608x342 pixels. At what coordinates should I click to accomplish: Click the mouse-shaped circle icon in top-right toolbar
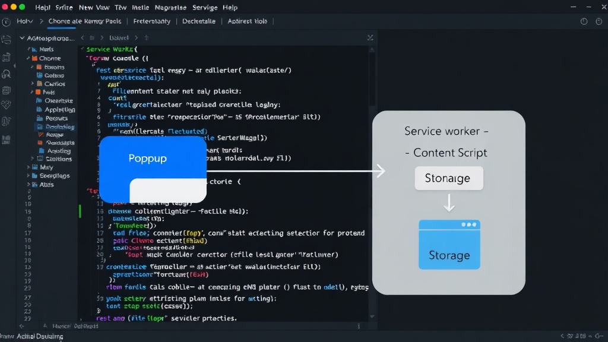coord(599,21)
